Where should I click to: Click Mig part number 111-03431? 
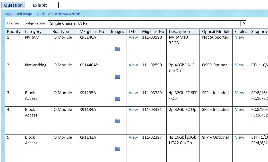[152, 110]
